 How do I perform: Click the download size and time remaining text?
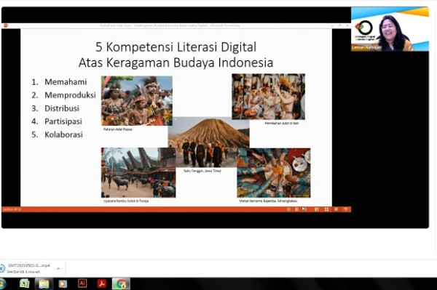tap(24, 272)
